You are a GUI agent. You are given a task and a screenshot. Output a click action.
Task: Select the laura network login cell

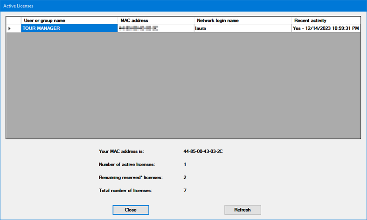click(242, 28)
